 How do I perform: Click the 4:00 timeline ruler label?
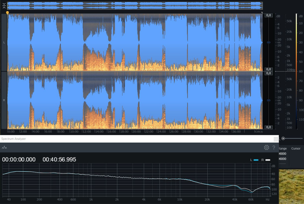coord(36,132)
